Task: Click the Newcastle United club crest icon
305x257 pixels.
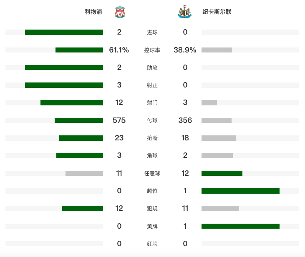Action: tap(184, 12)
